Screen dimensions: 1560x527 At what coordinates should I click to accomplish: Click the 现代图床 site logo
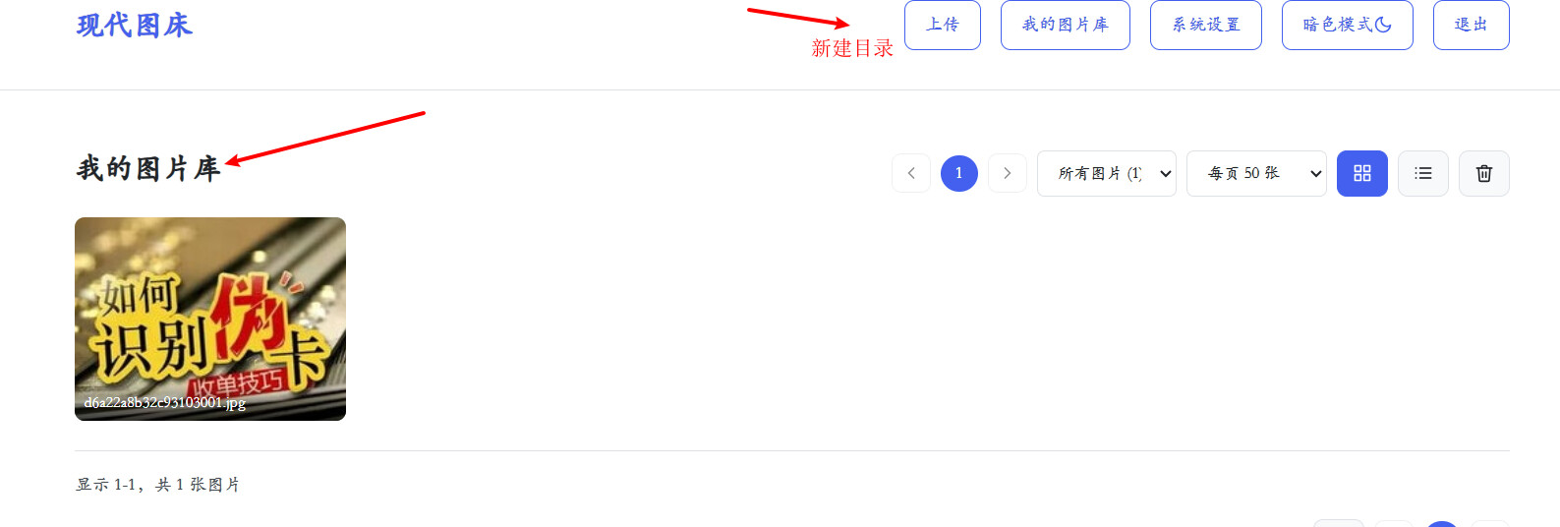pyautogui.click(x=135, y=26)
